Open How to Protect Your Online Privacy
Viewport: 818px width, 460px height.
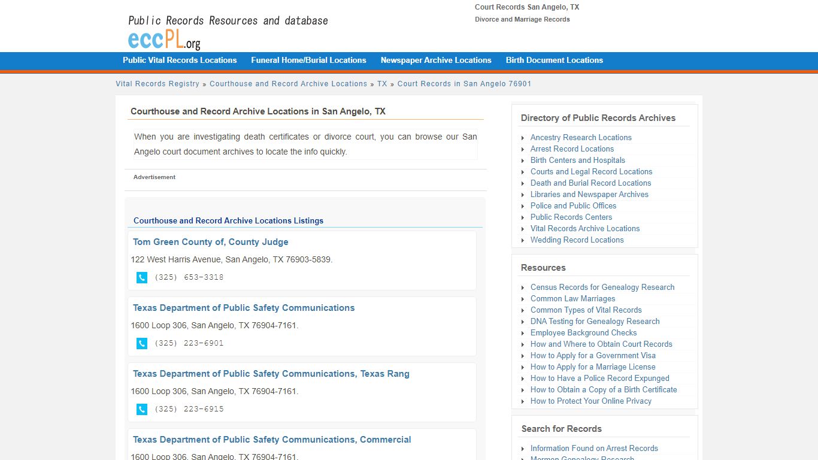tap(591, 401)
